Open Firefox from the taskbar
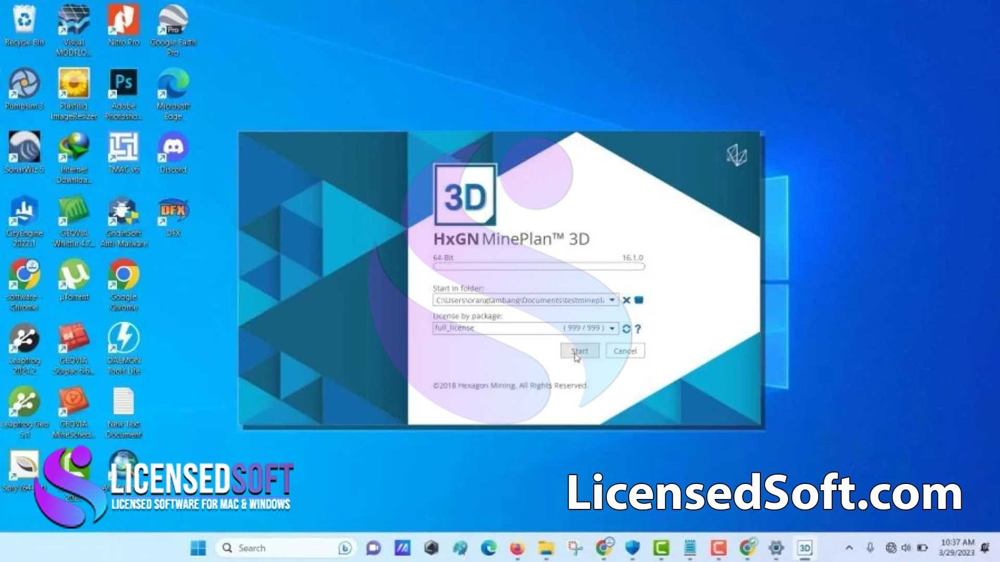Screen dimensions: 1000x562 pyautogui.click(x=517, y=548)
